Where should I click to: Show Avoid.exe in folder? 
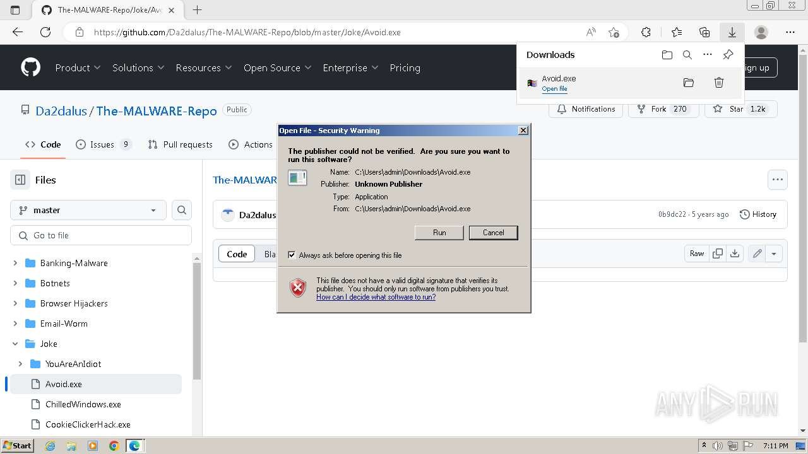(x=689, y=83)
